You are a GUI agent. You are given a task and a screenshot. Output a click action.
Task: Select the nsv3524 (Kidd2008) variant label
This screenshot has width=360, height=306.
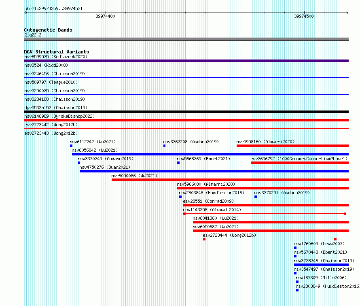pyautogui.click(x=46, y=65)
